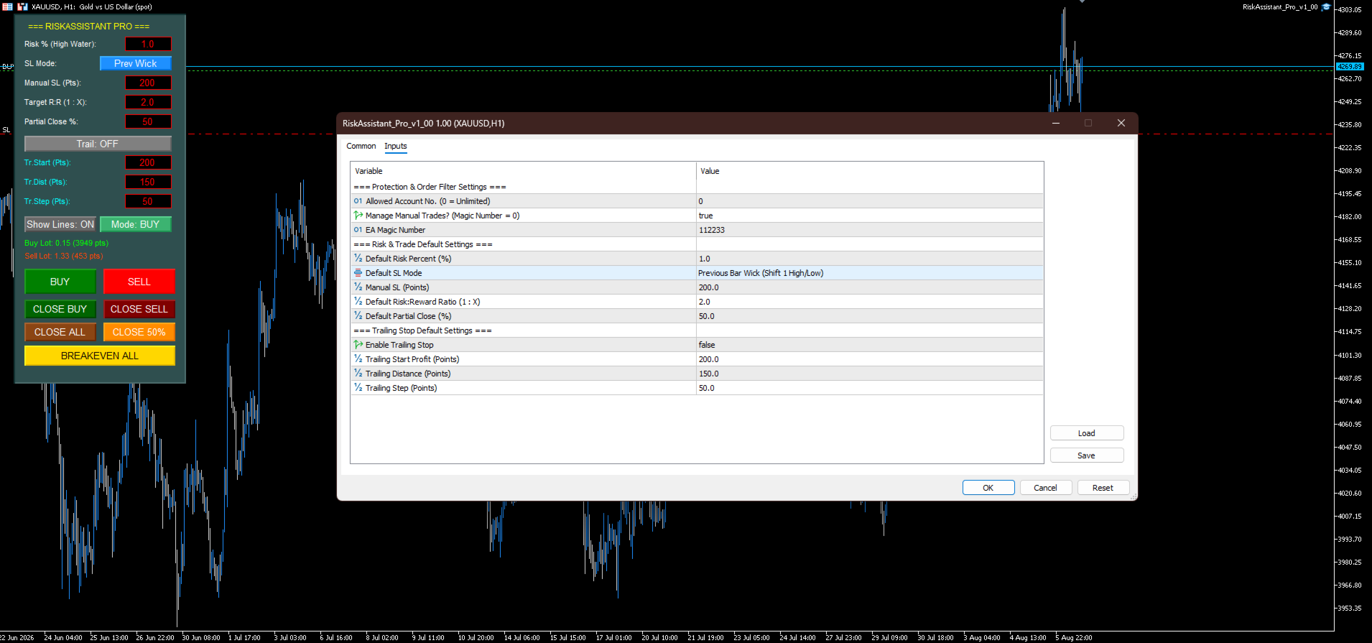
Task: Click the fraction icon beside Trailing Step (Points)
Action: pos(358,388)
